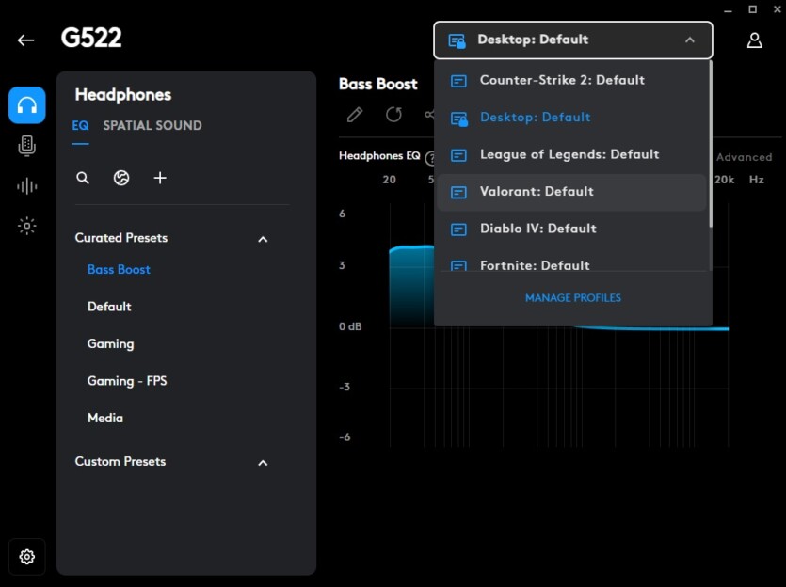This screenshot has width=786, height=587.
Task: Select Valorant: Default profile
Action: 571,192
